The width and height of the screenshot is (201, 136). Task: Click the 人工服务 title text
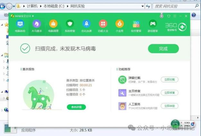coord(135,104)
